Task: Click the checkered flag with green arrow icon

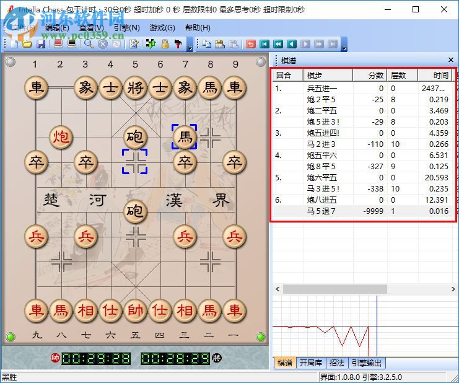Action: (151, 44)
